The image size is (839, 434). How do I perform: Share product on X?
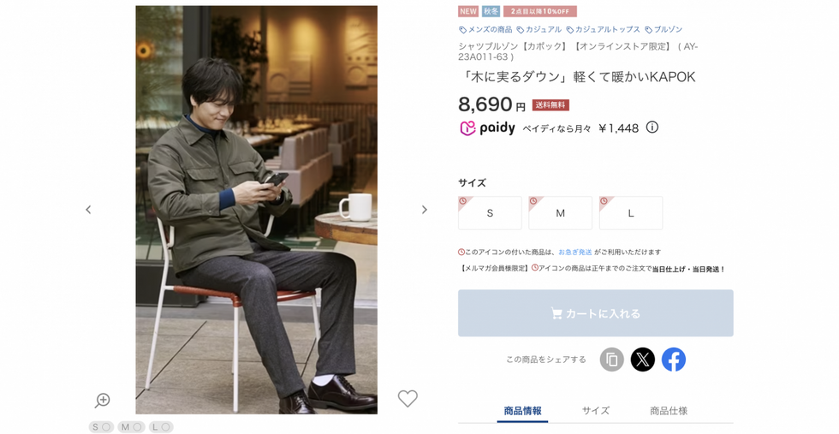tap(643, 360)
